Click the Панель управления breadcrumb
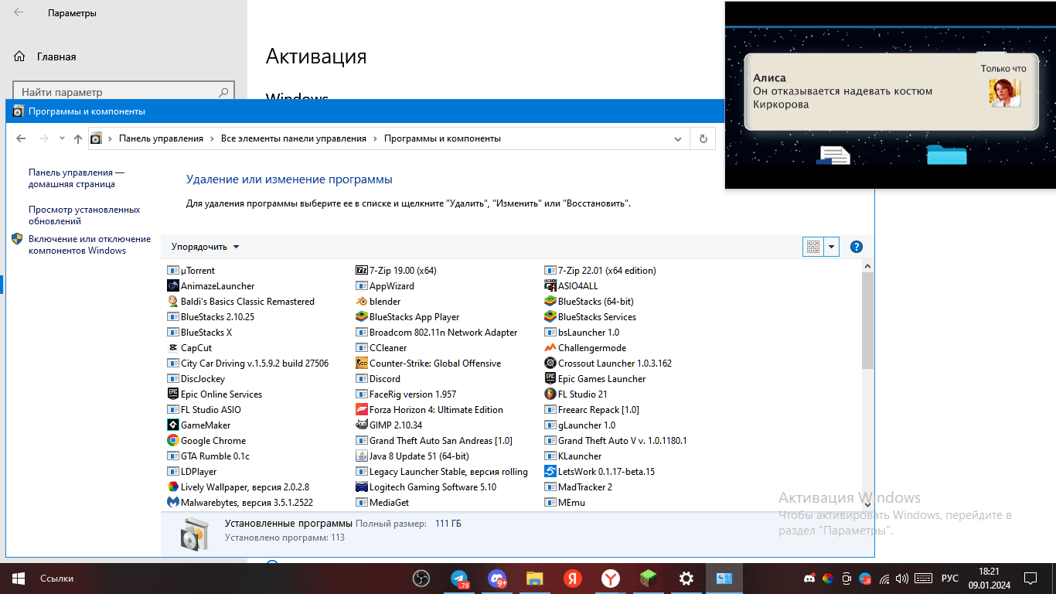Screen dimensions: 1056x594 (x=161, y=138)
